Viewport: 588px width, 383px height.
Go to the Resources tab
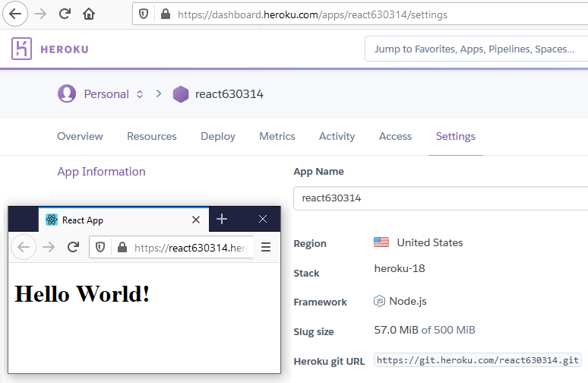(x=152, y=136)
